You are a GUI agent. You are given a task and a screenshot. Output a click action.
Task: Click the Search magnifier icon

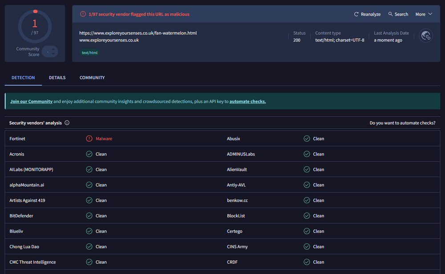[x=391, y=14]
